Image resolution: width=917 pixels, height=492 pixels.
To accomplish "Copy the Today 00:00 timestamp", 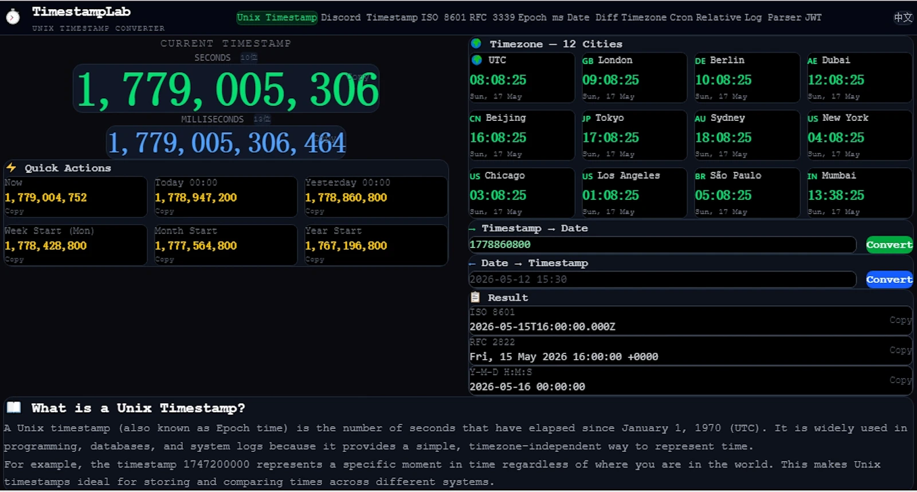I will pyautogui.click(x=164, y=211).
